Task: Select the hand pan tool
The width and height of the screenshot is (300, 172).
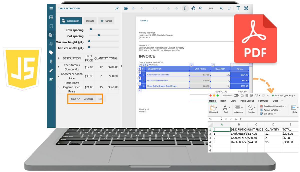Action: pos(193,8)
